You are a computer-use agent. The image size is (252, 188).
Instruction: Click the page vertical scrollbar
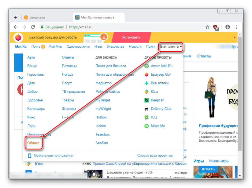pos(240,93)
